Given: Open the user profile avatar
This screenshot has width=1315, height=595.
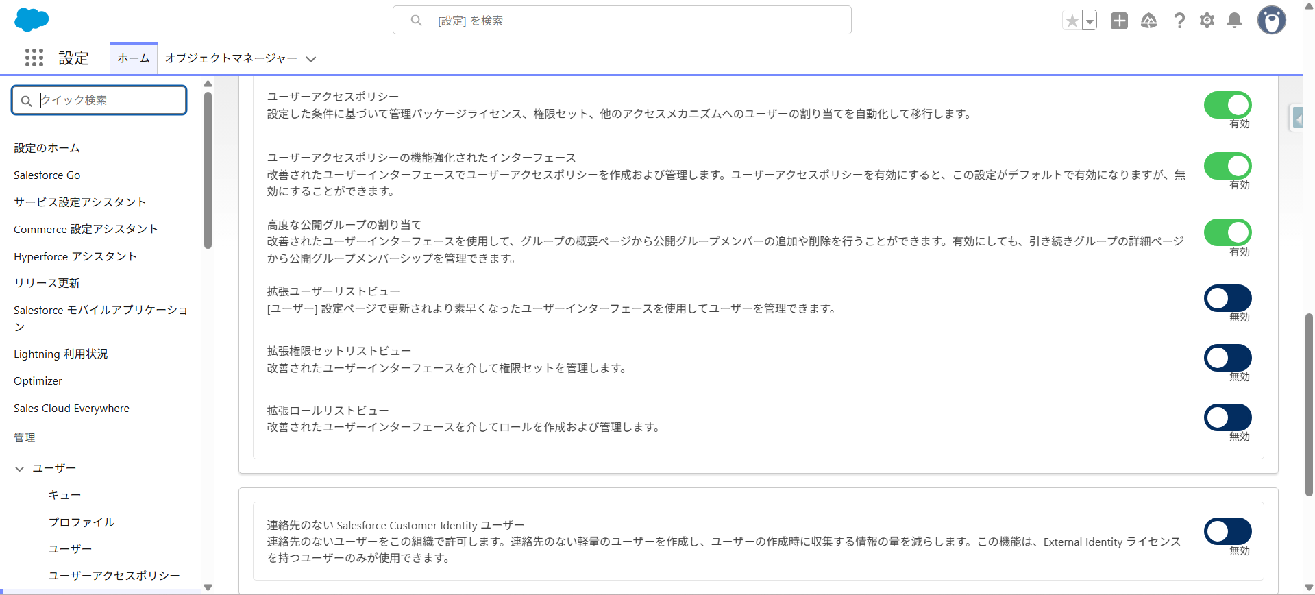Looking at the screenshot, I should click(1271, 21).
